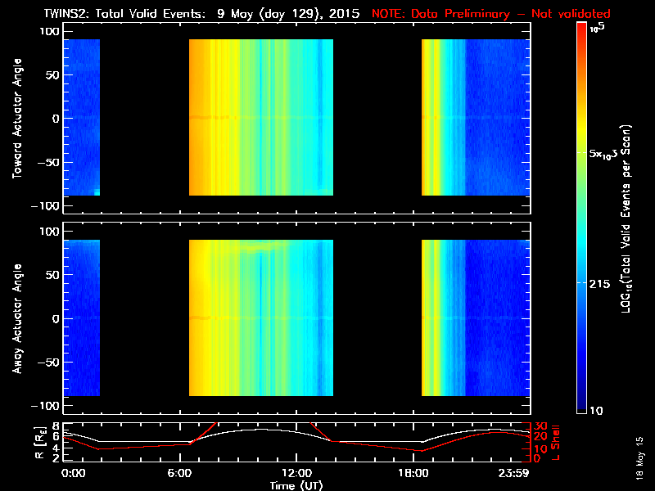This screenshot has width=655, height=491.
Task: Select the color bar title "LOG10(Total Valid Events per Scan)"
Action: click(626, 218)
